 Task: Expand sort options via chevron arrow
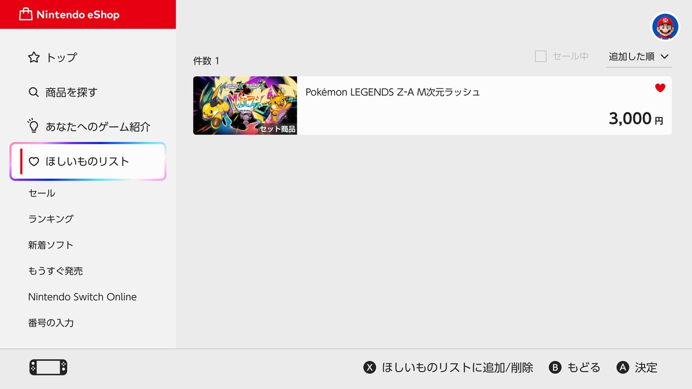click(x=664, y=57)
